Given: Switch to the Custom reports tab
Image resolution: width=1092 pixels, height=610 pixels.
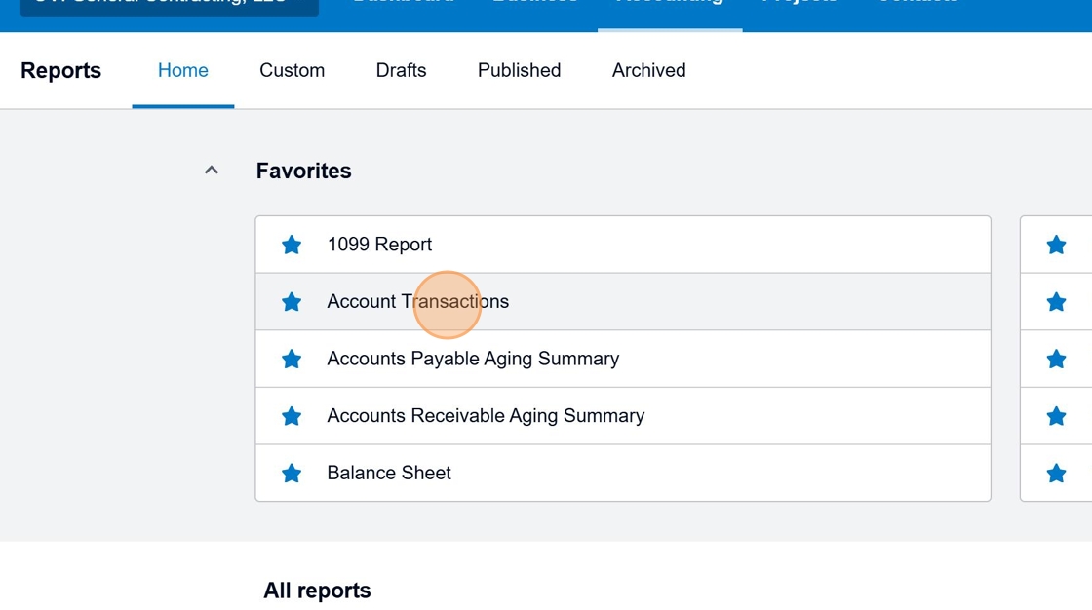Looking at the screenshot, I should point(292,70).
